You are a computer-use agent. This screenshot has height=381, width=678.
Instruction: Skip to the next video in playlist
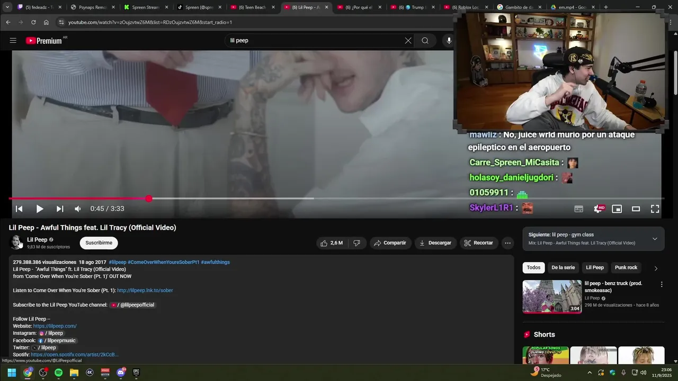pos(60,209)
